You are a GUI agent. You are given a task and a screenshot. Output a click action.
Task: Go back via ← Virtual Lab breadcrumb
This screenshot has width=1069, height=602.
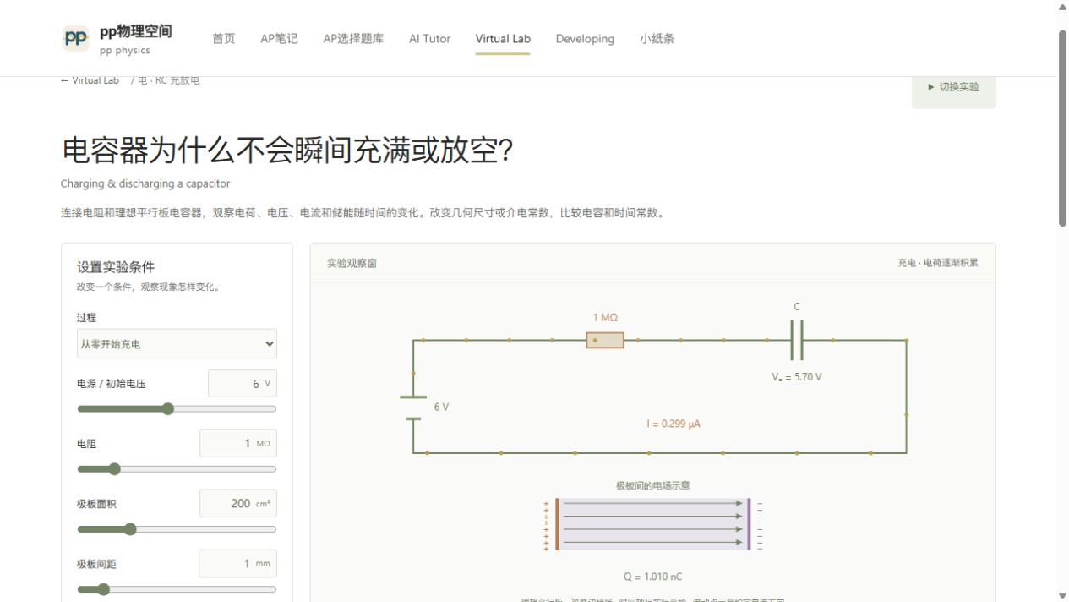(90, 80)
